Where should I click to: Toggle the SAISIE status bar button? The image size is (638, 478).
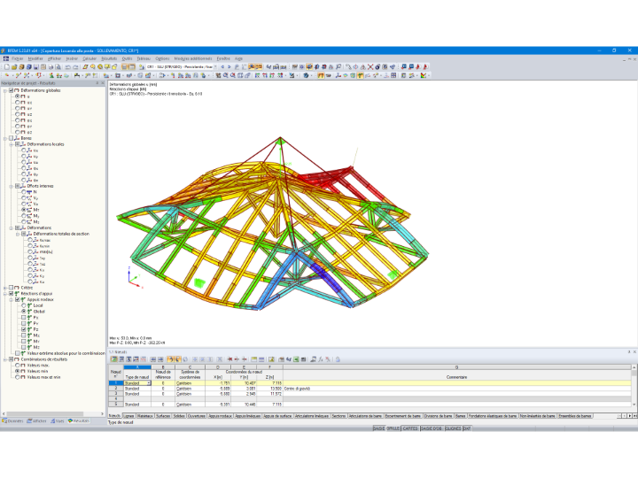[379, 428]
